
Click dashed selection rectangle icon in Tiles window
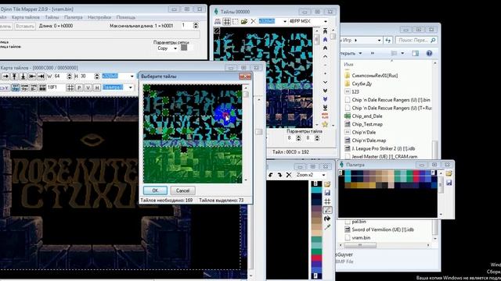[x=236, y=21]
